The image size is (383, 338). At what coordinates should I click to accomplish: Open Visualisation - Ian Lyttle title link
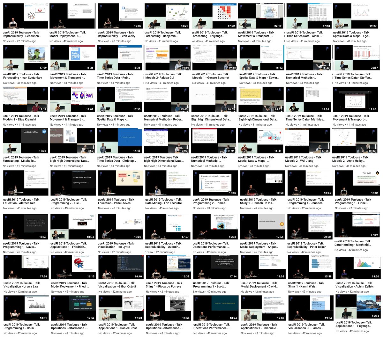coord(116,245)
